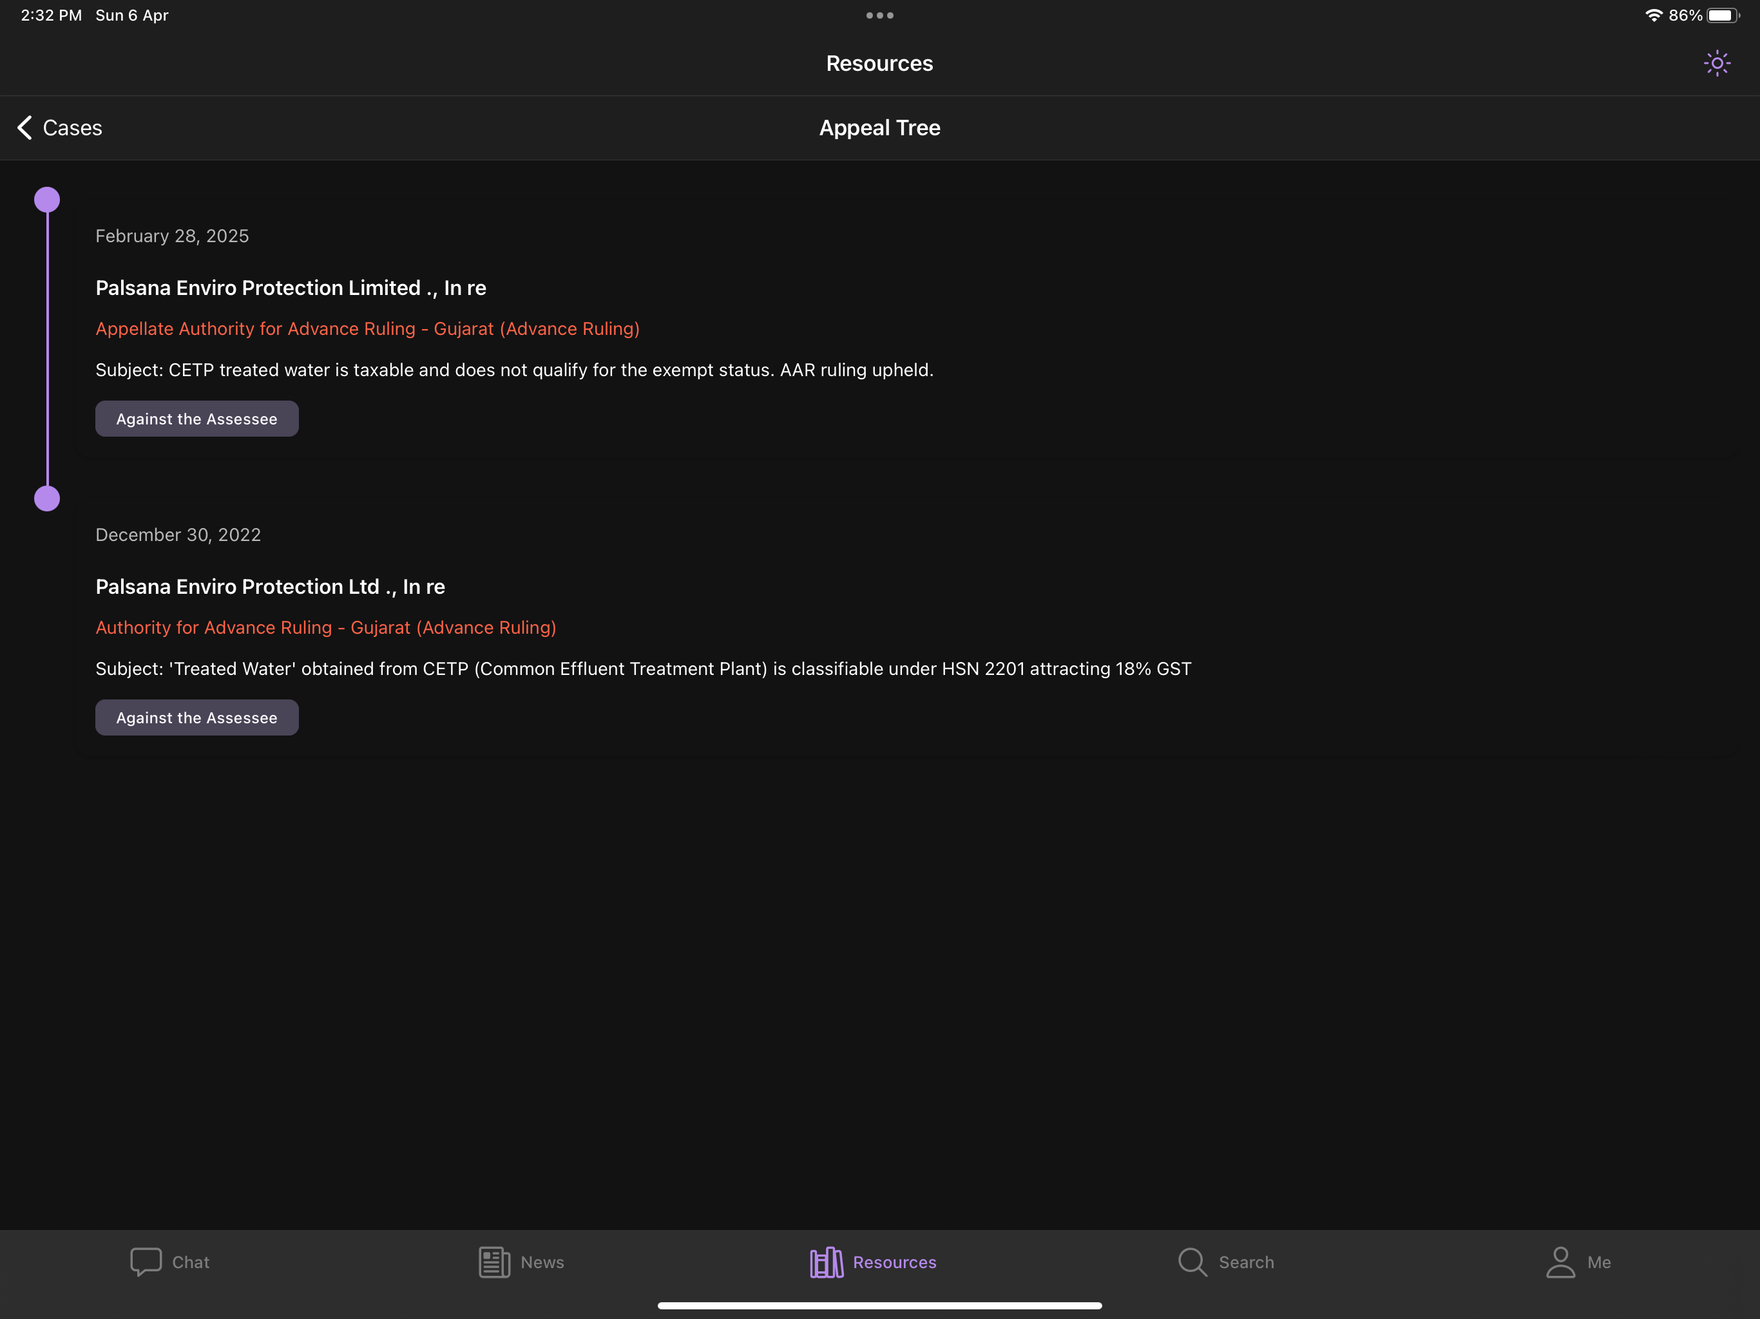Click the CETP treated water taxable subject text
Viewport: 1760px width, 1319px height.
(515, 370)
